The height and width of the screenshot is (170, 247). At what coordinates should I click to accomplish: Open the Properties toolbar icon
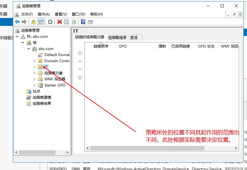pos(67,22)
